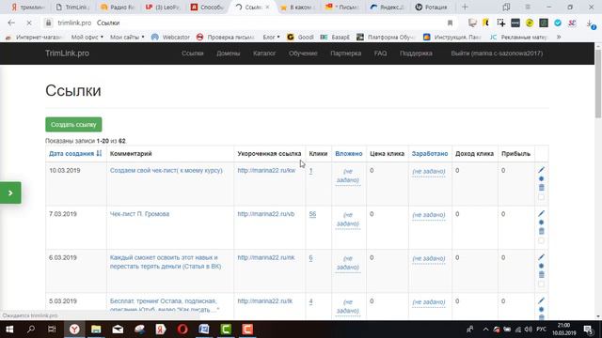
Task: Open clicks count 56 link
Action: tap(312, 214)
